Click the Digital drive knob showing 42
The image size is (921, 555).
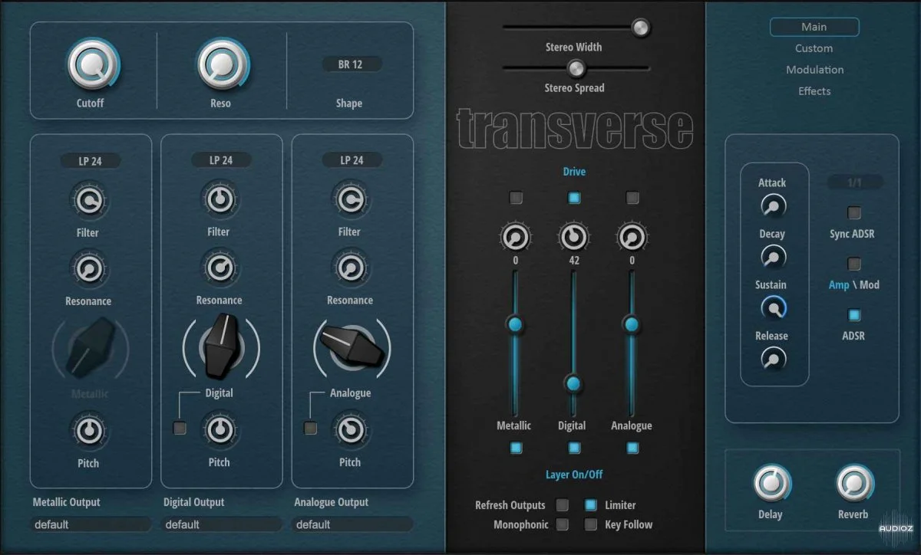573,238
